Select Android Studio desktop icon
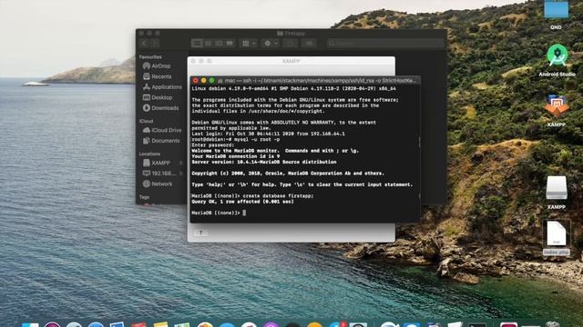Screen dimensions: 583x327 557,61
